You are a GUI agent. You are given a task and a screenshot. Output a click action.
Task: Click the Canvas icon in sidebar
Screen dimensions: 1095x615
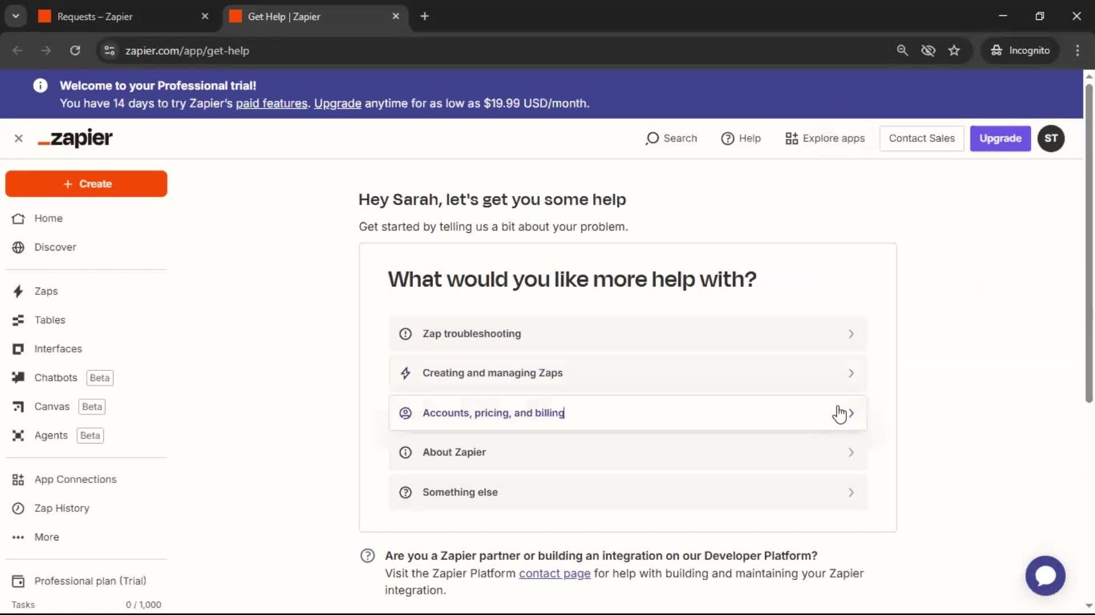pos(18,407)
